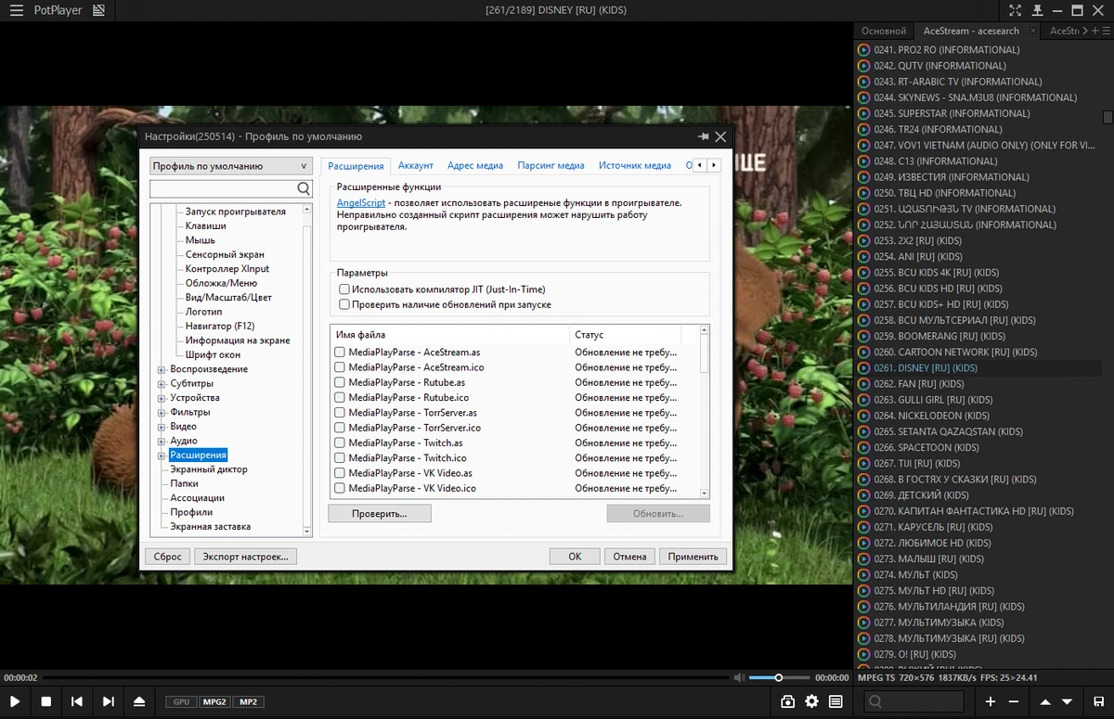Screen dimensions: 1114x719
Task: Follow the AngelScript link
Action: click(360, 202)
